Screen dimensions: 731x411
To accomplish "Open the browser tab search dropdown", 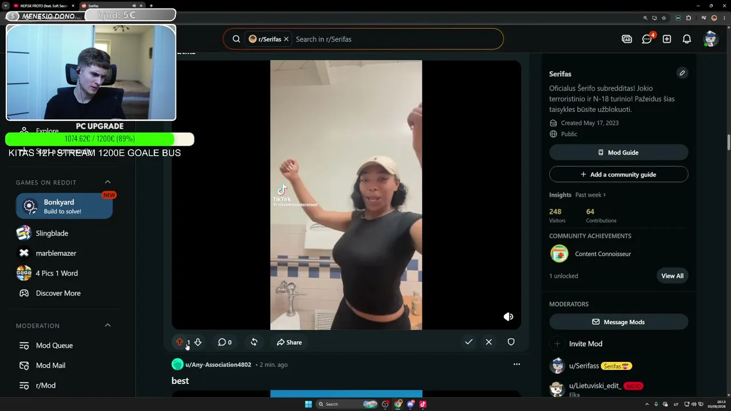I will point(7,6).
